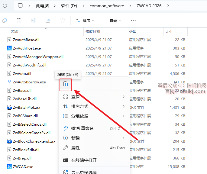Open 排序方式 submenu in context menu
The height and width of the screenshot is (174, 207).
coord(94,106)
